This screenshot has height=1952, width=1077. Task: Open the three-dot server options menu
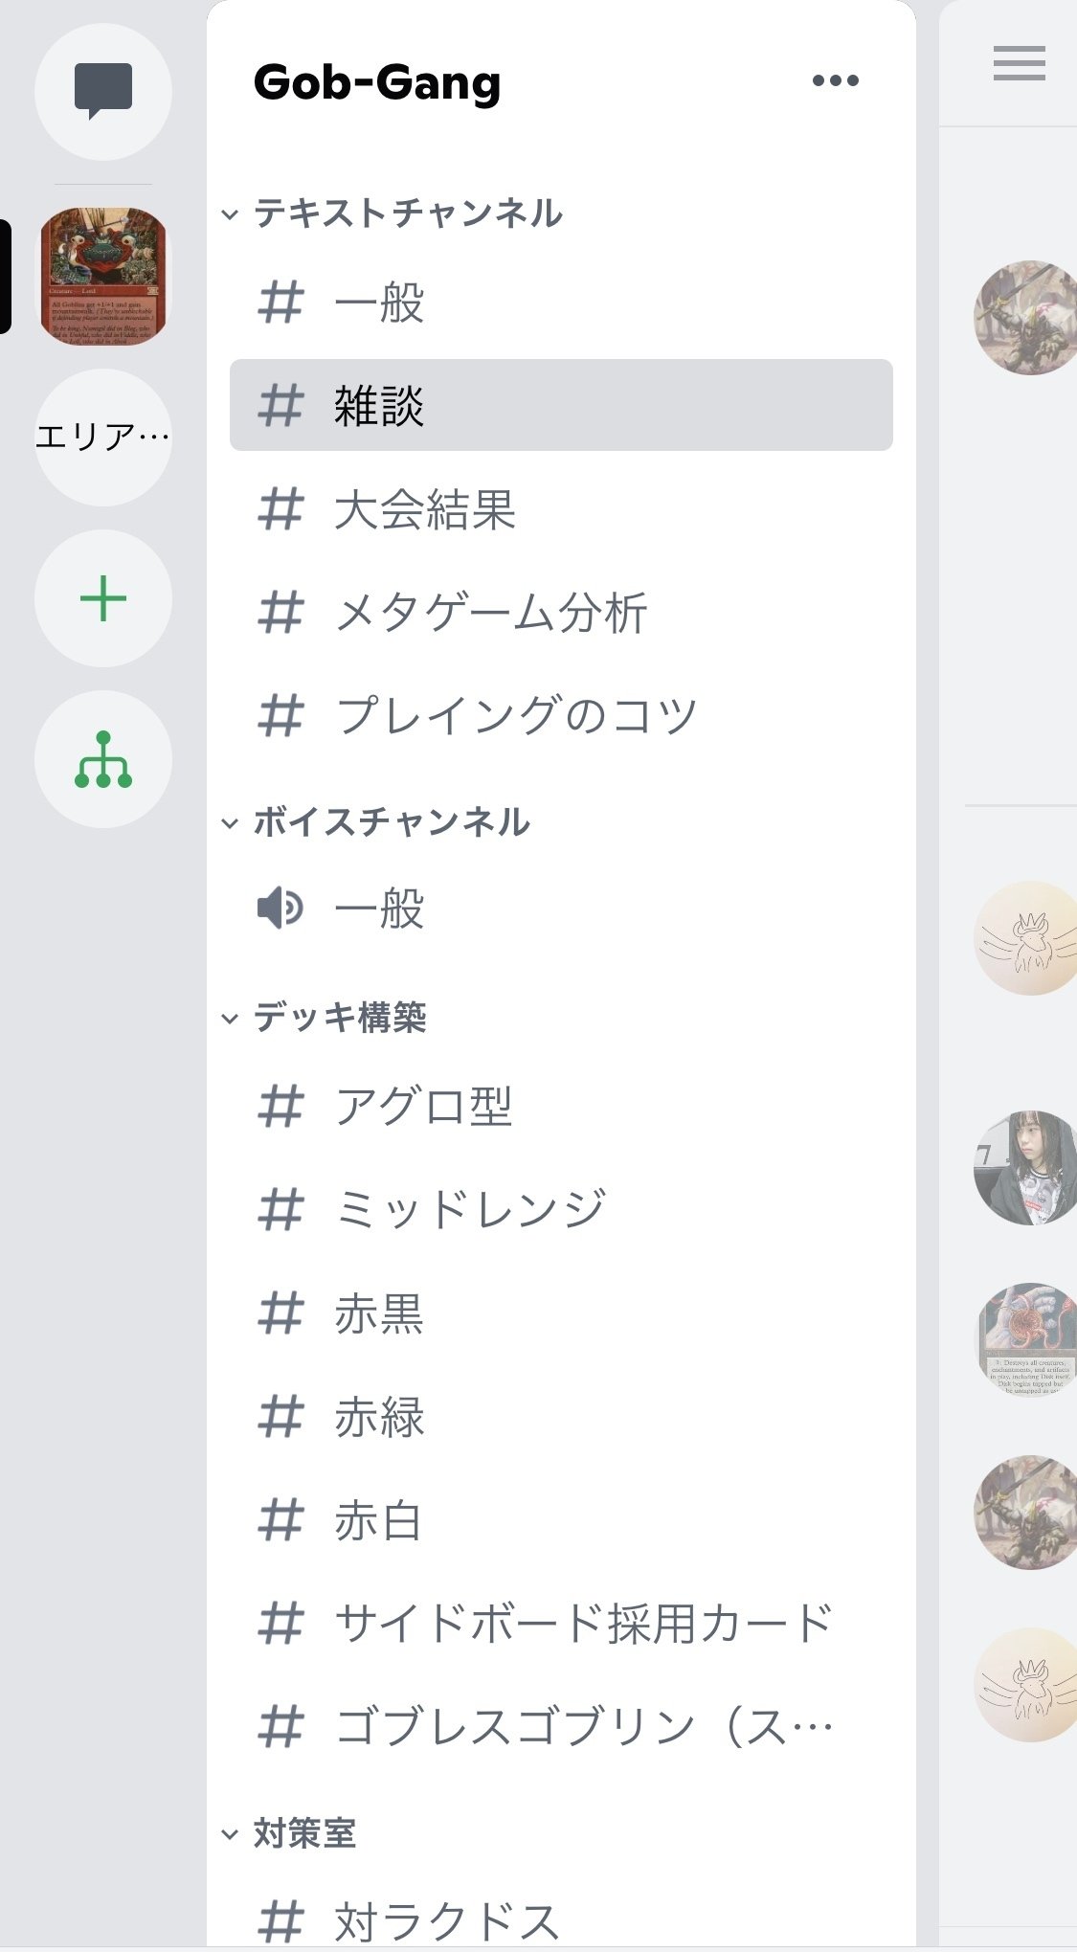tap(835, 80)
